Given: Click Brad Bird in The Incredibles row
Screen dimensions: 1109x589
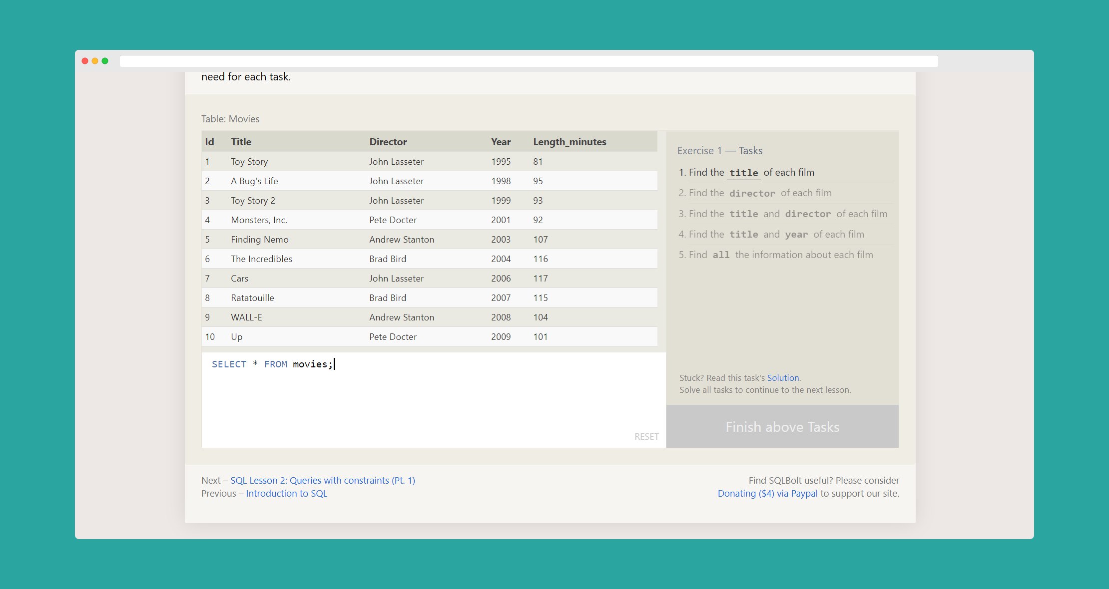Looking at the screenshot, I should 388,259.
